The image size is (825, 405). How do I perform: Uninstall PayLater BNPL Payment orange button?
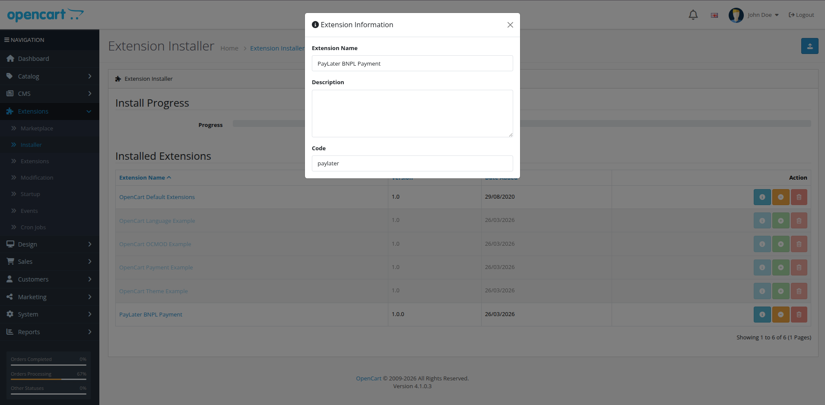tap(781, 314)
